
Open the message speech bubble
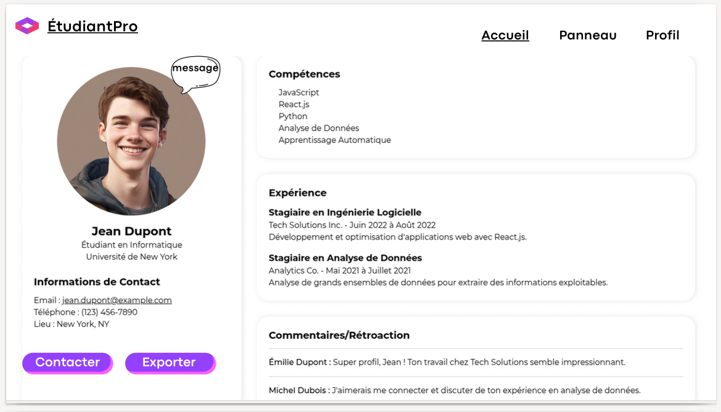(x=195, y=71)
